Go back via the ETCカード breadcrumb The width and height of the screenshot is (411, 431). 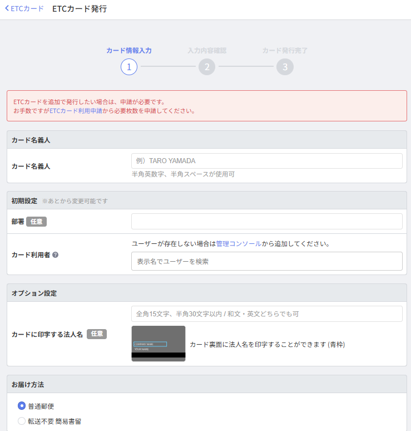coord(27,9)
